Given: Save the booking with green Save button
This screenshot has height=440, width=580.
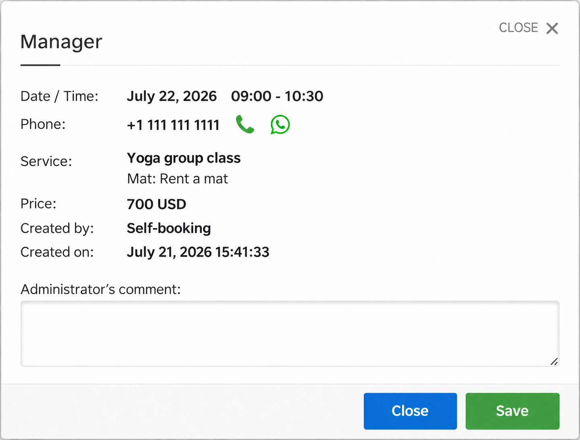Looking at the screenshot, I should click(x=512, y=411).
